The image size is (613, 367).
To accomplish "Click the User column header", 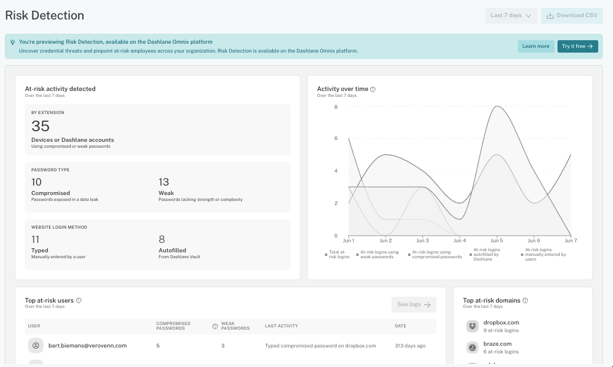I will tap(34, 326).
